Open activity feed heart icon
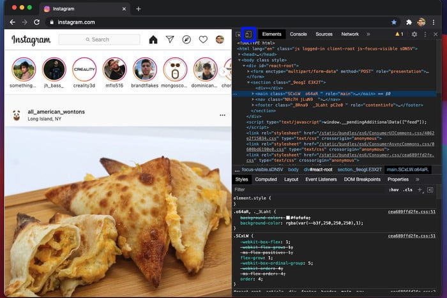Screen dimensions: 447x298 (x=203, y=40)
